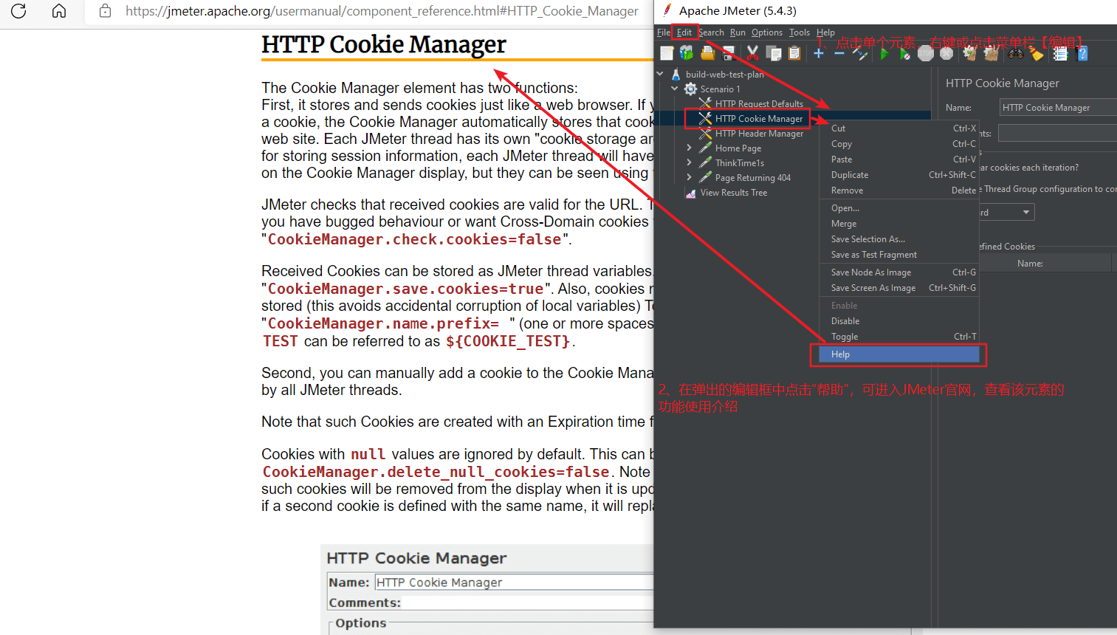
Task: Open the Search menu in JMeter
Action: coord(711,32)
